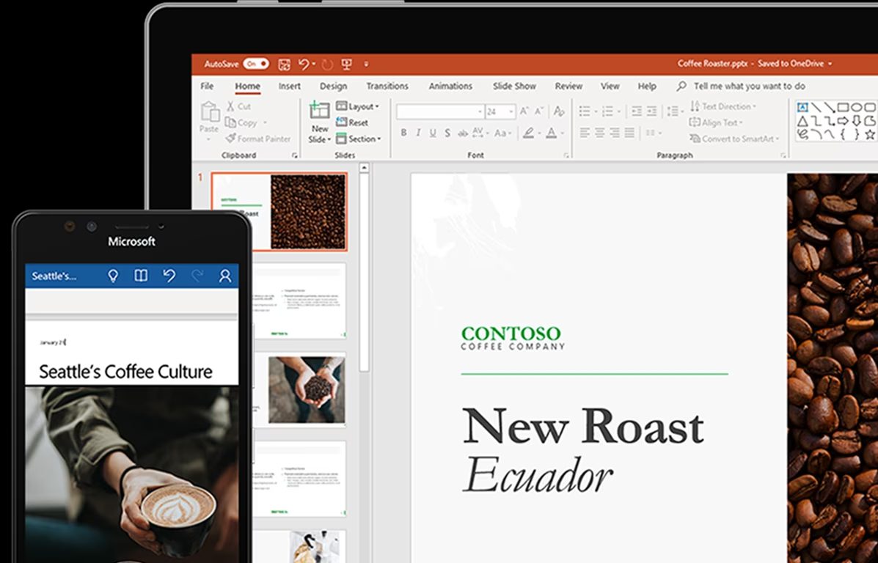The width and height of the screenshot is (878, 563).
Task: Click the Align Left paragraph icon
Action: (x=585, y=133)
